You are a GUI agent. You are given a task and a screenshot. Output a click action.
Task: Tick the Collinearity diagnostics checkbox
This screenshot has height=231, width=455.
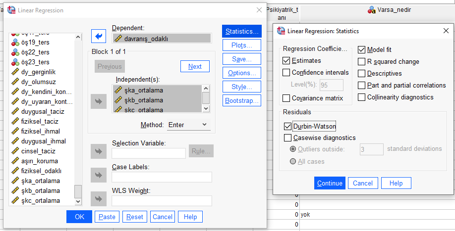362,97
